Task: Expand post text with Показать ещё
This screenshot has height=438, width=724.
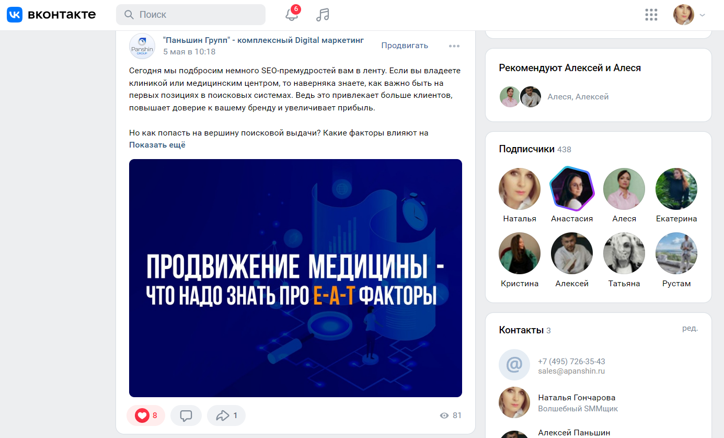Action: coord(157,145)
